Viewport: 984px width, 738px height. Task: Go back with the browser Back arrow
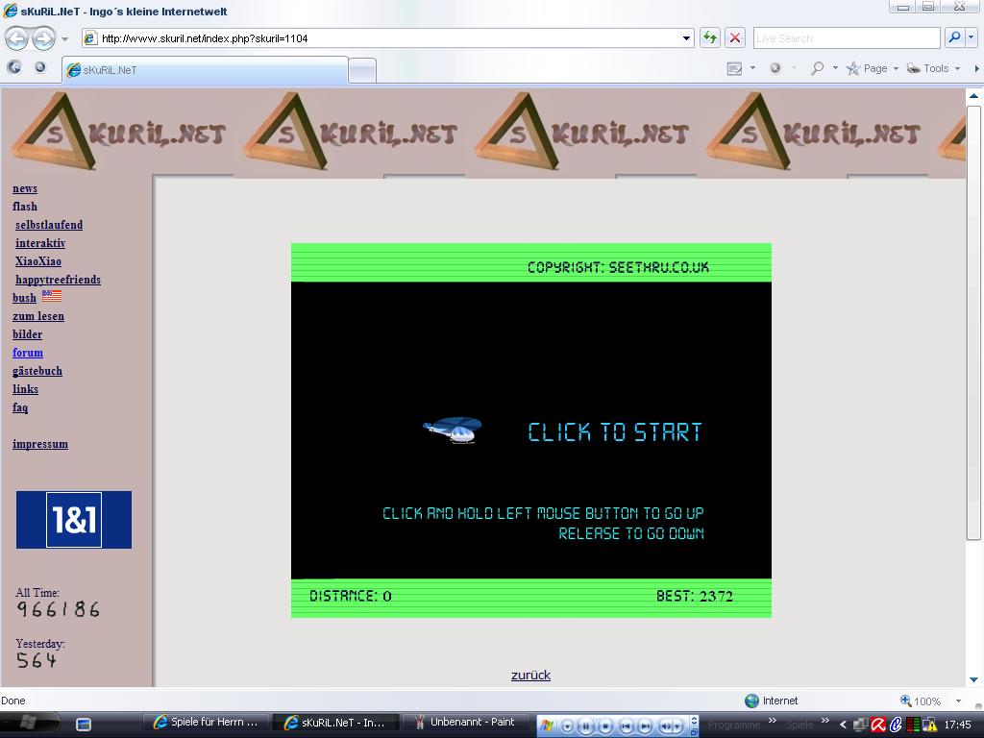click(x=17, y=38)
